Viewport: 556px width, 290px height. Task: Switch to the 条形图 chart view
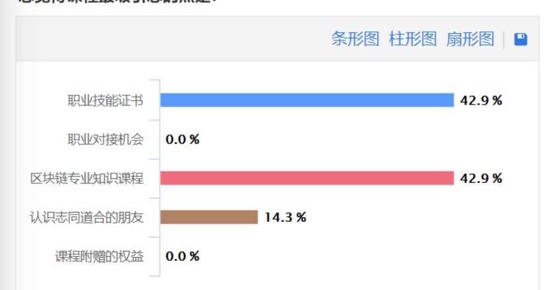click(x=355, y=39)
